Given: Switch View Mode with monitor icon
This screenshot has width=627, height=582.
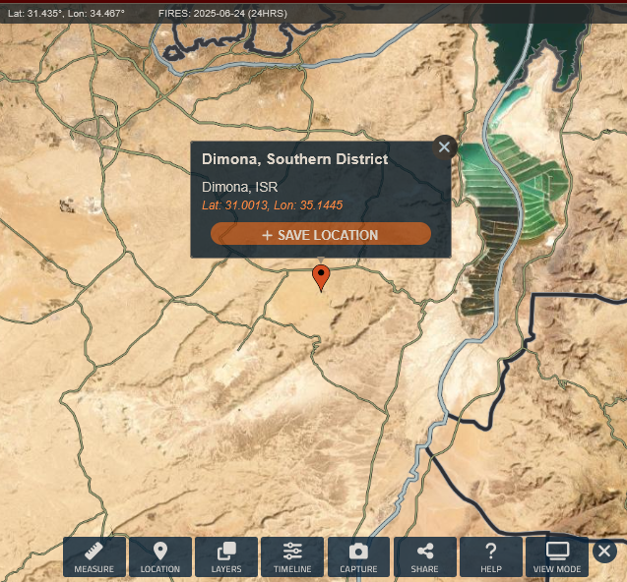Looking at the screenshot, I should click(557, 556).
